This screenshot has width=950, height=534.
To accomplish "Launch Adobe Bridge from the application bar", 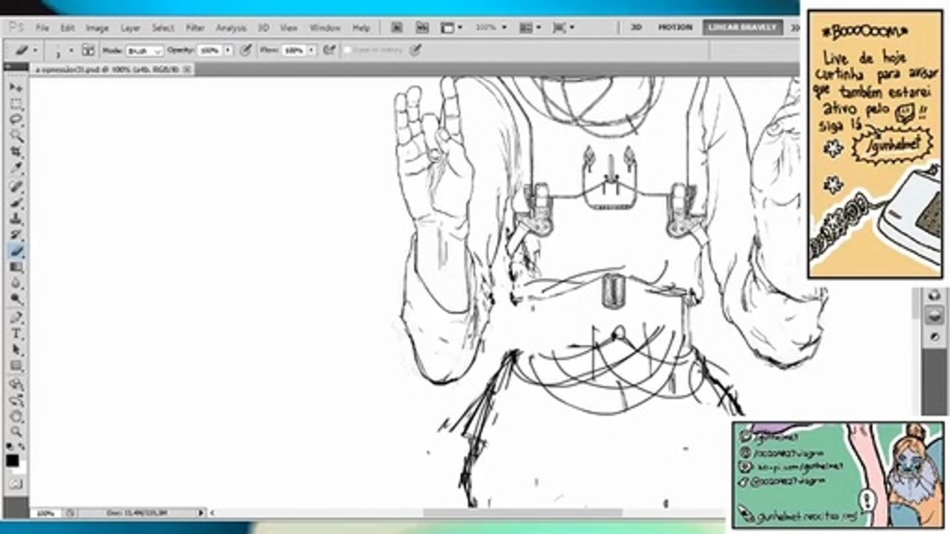I will [397, 27].
